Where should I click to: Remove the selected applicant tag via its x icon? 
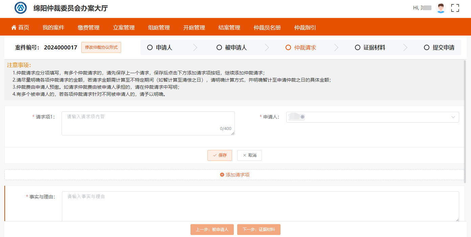coord(302,117)
